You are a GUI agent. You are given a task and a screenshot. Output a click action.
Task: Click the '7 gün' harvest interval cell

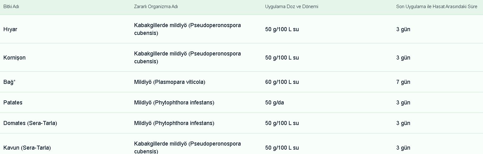click(x=403, y=82)
